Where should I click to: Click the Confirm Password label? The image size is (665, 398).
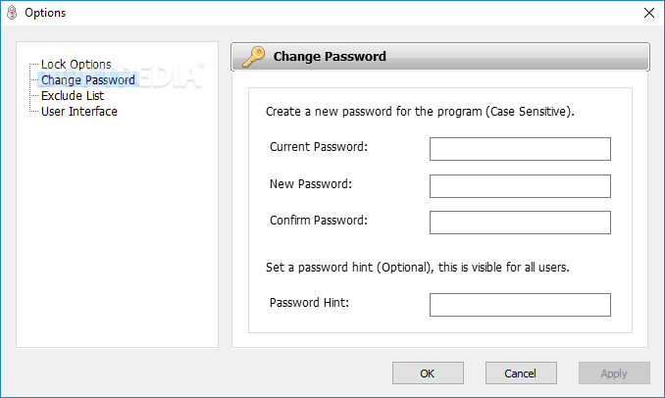(319, 221)
